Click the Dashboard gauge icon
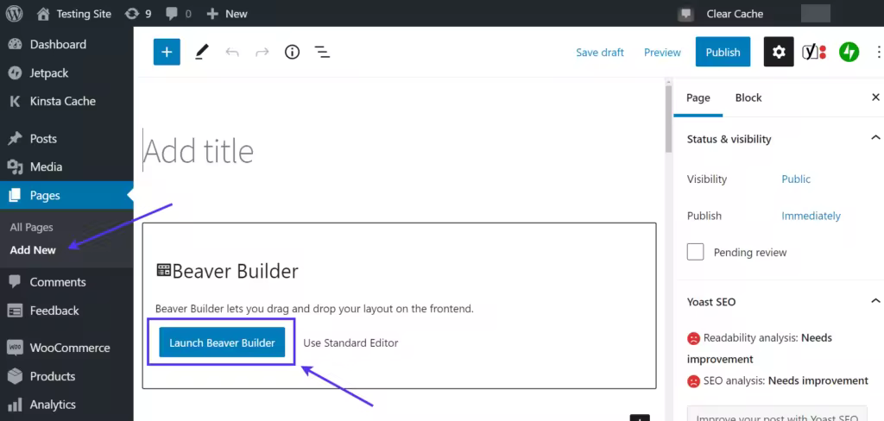The height and width of the screenshot is (421, 884). tap(15, 44)
